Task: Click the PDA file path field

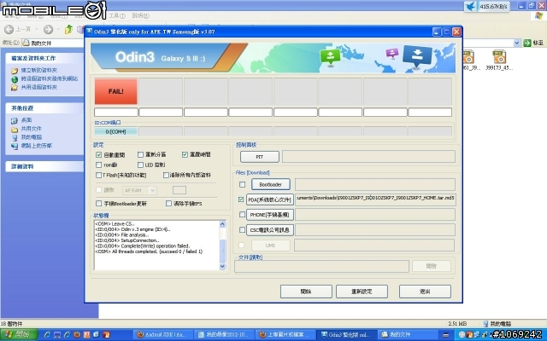Action: [x=375, y=199]
